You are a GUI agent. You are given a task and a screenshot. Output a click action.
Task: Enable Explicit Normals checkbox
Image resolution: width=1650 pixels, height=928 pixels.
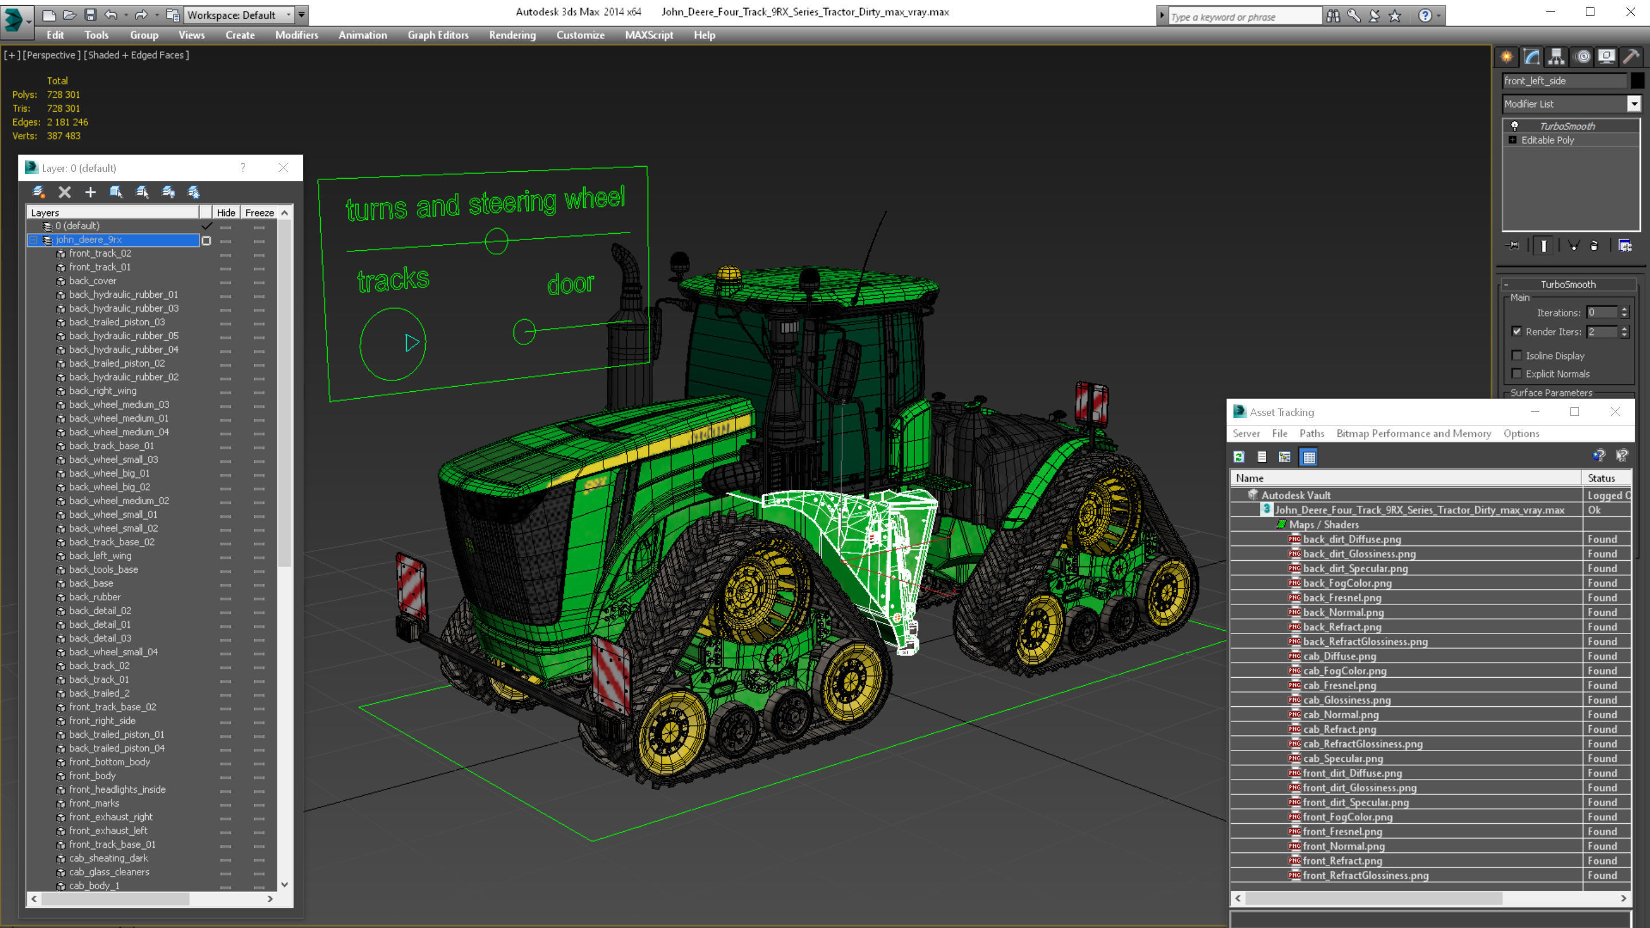1516,373
